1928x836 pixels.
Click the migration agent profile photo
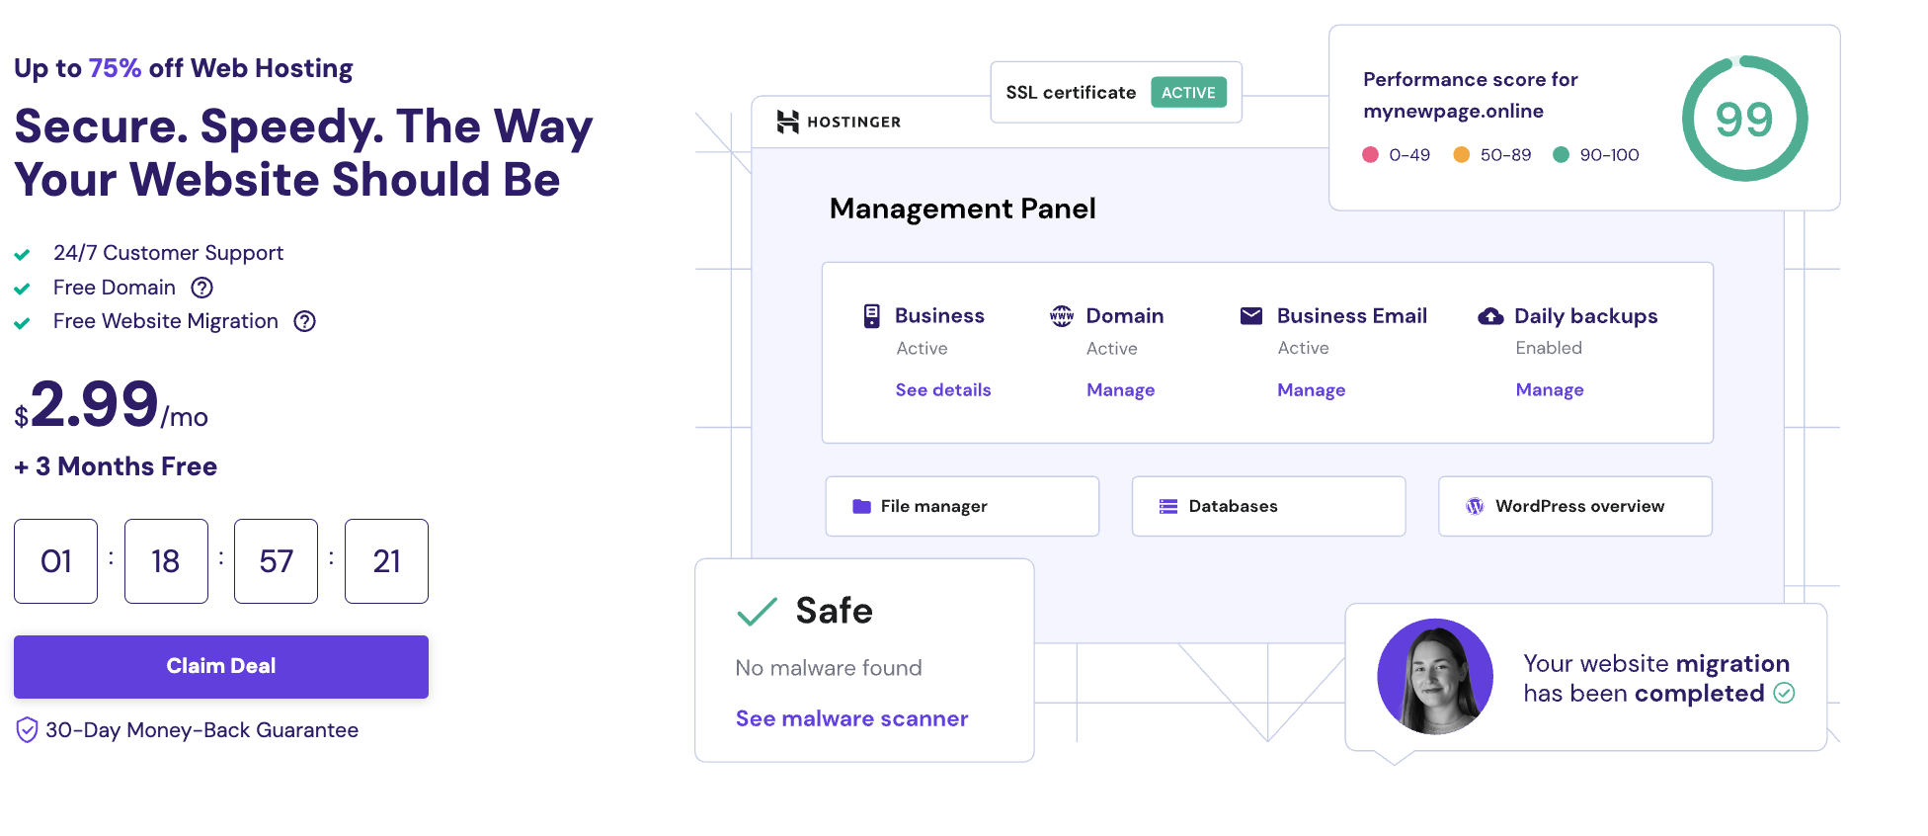point(1434,677)
